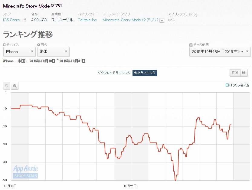Viewport: 252px width, 190px height.
Task: Open the iPhone device dropdown
Action: point(19,52)
